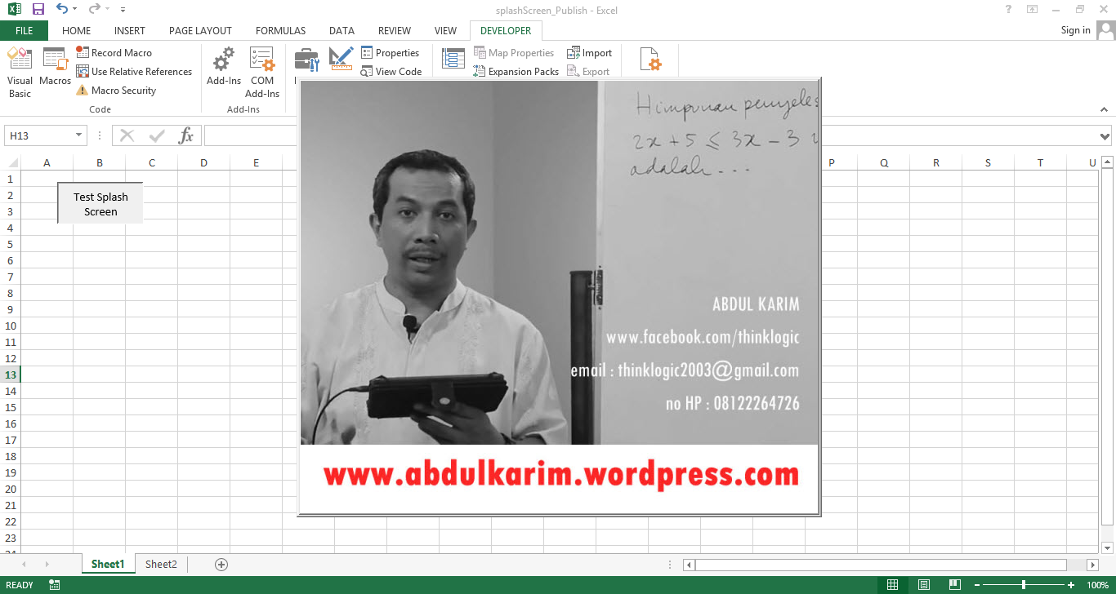Click the zoom slider handle
1116x594 pixels.
tap(1024, 585)
